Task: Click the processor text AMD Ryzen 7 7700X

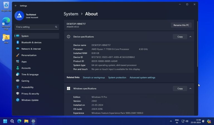Action: [110, 49]
